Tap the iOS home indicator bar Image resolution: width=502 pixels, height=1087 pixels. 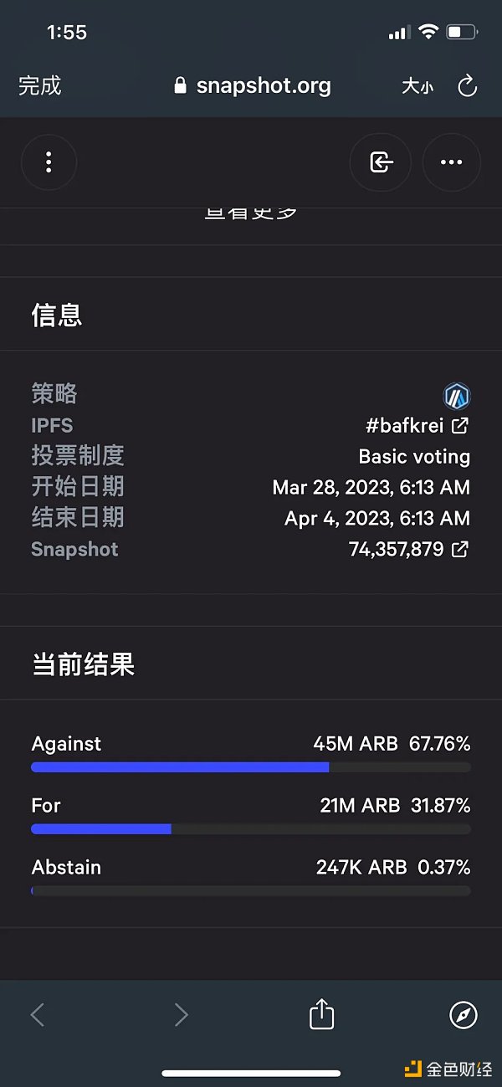click(251, 1073)
